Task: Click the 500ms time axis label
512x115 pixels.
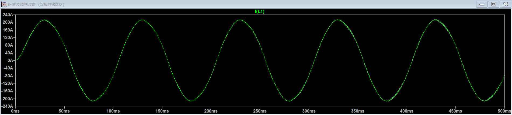Action: pos(504,111)
